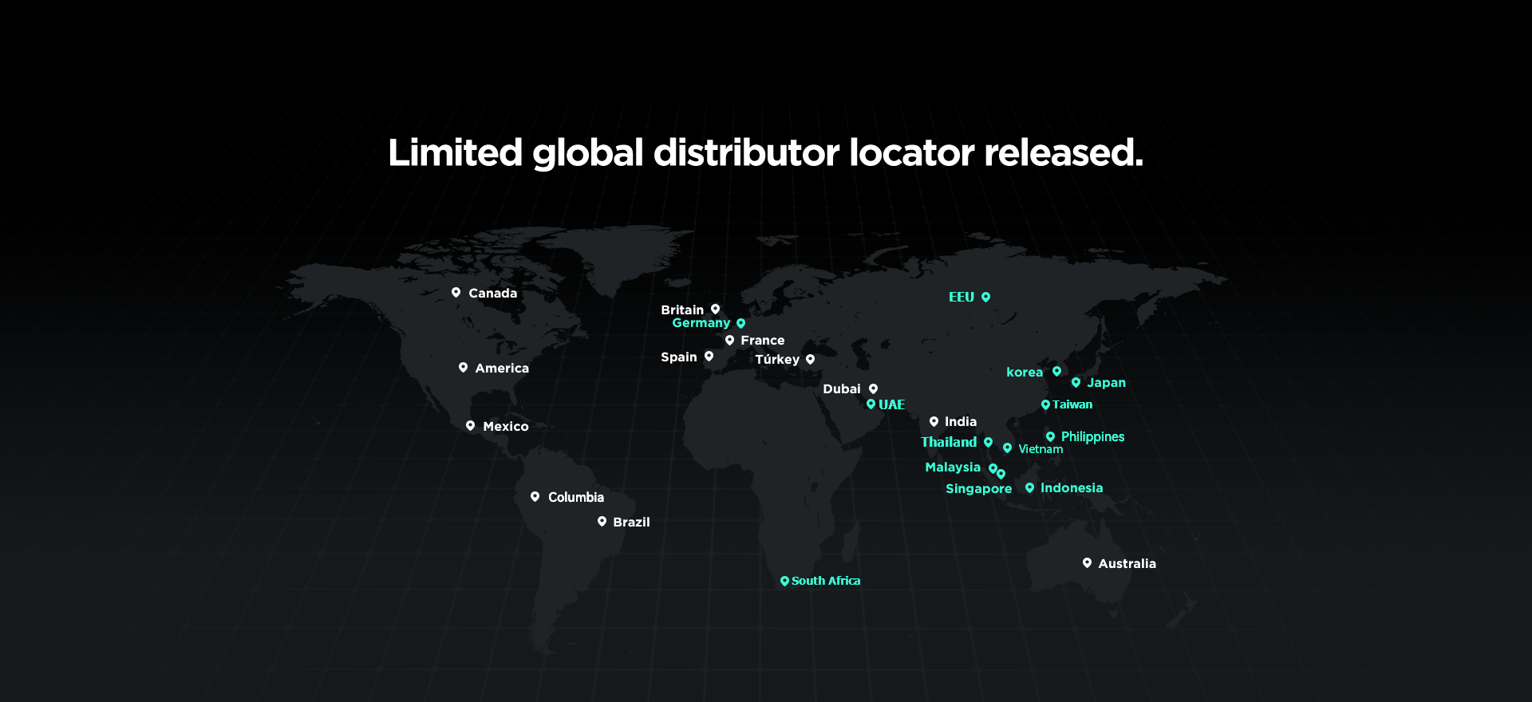
Task: Click the France location label
Action: coord(762,341)
